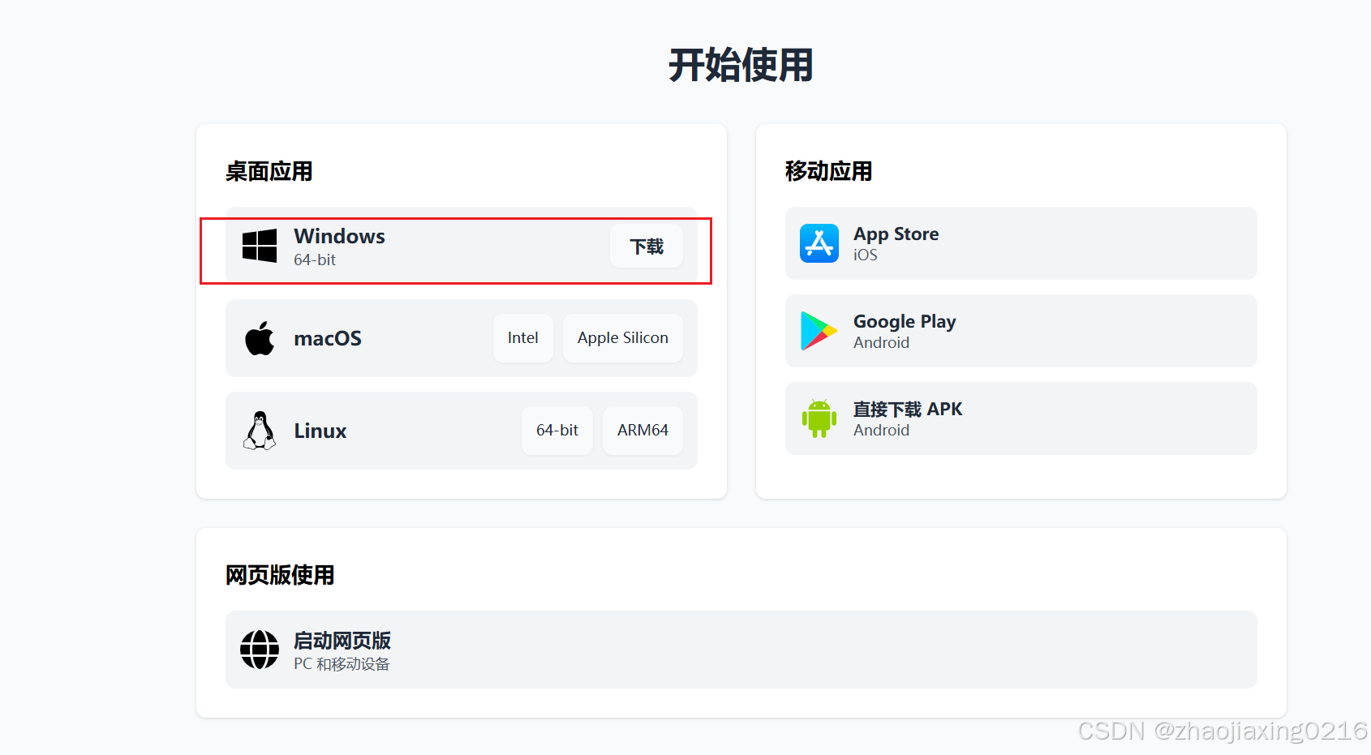Viewport: 1371px width, 755px height.
Task: Click the 桌面应用 section heading
Action: click(x=269, y=171)
